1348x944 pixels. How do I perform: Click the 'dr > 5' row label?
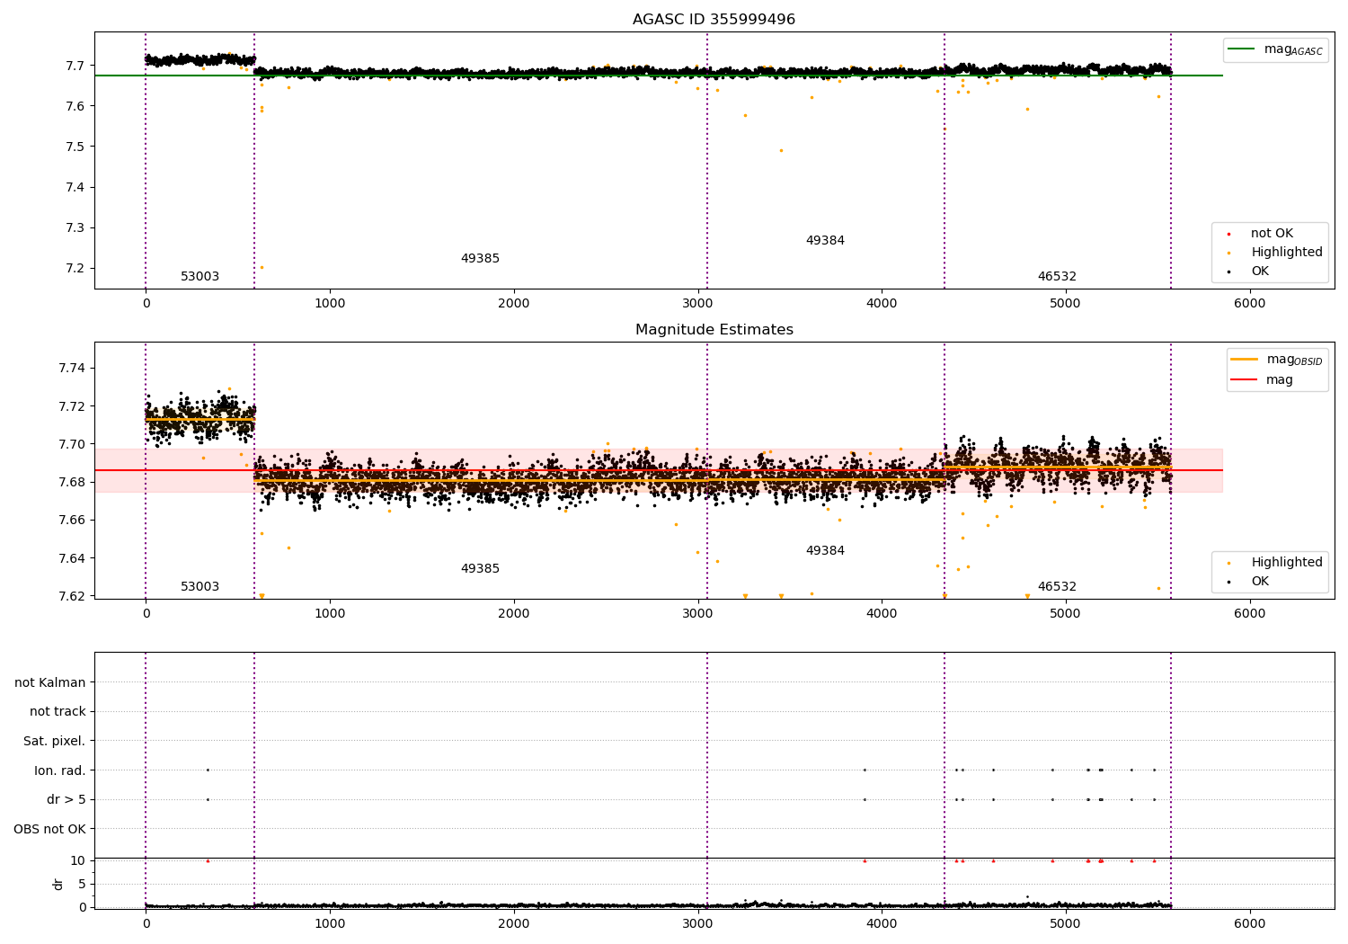click(67, 800)
